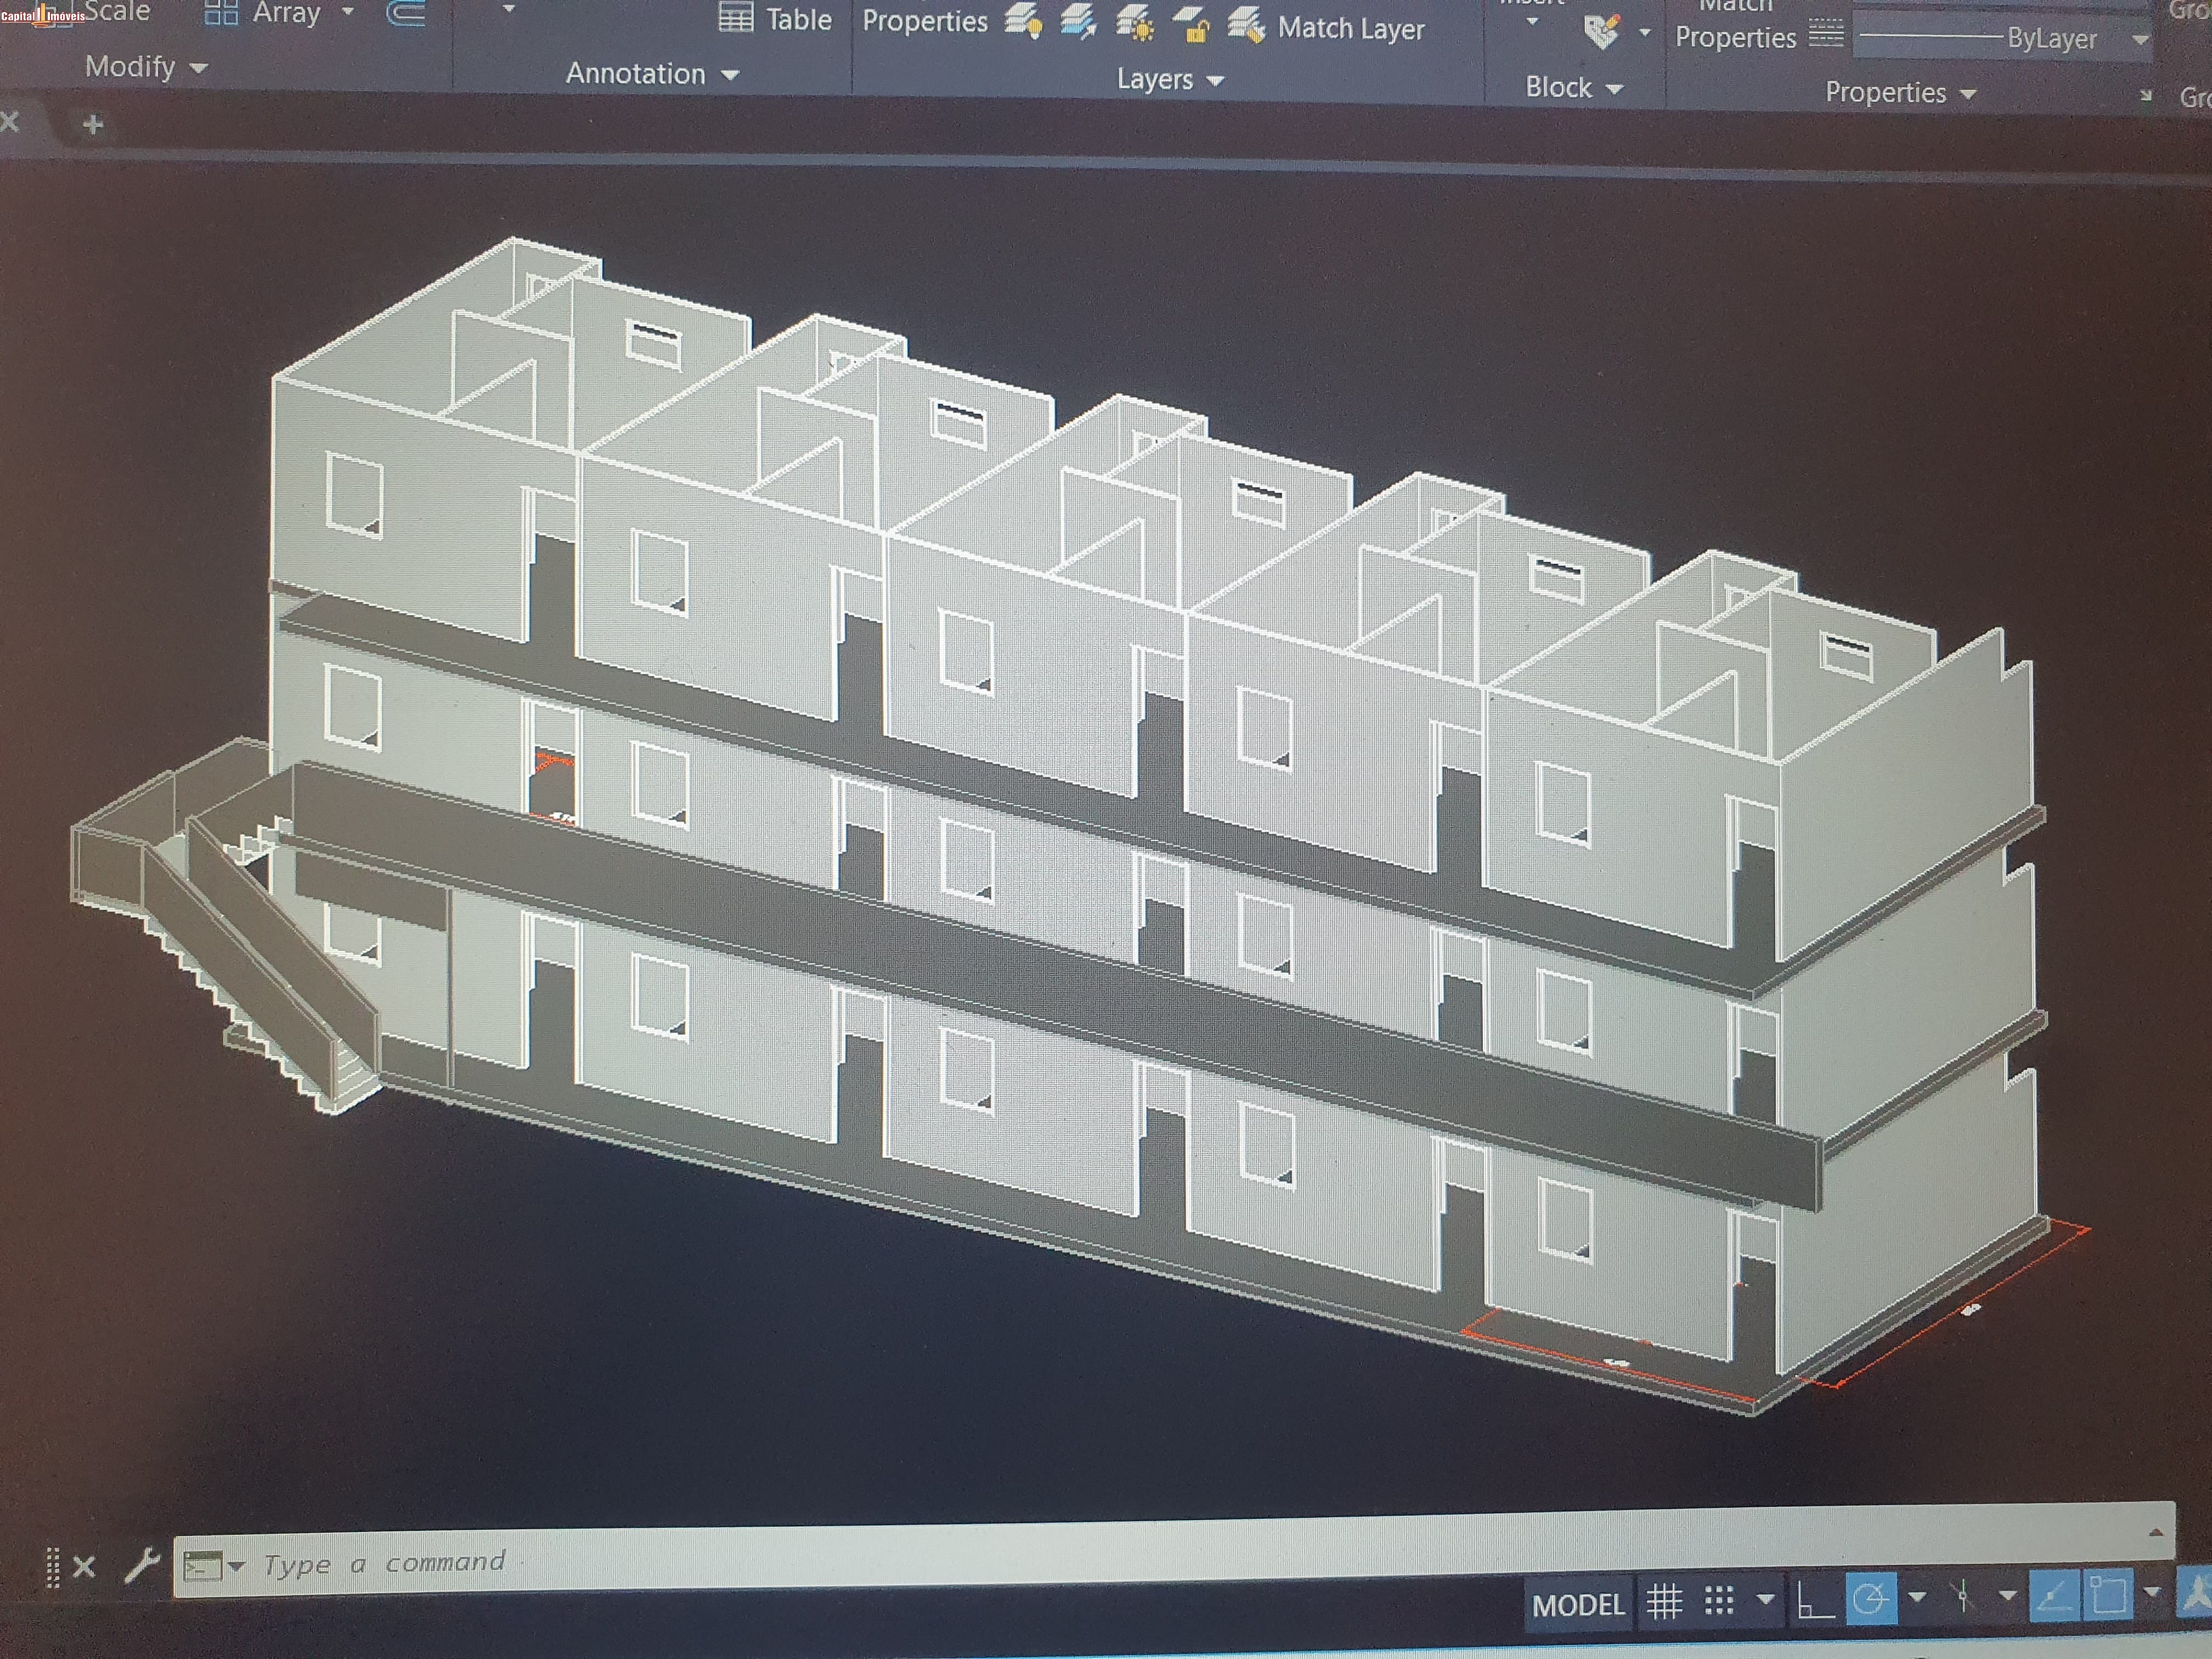Open command line customize wrench
The width and height of the screenshot is (2212, 1659).
(x=141, y=1565)
